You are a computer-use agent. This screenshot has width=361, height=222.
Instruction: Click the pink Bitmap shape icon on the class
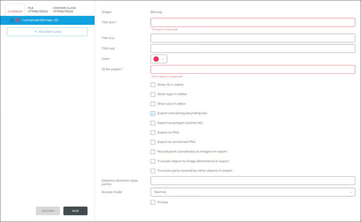pyautogui.click(x=17, y=20)
